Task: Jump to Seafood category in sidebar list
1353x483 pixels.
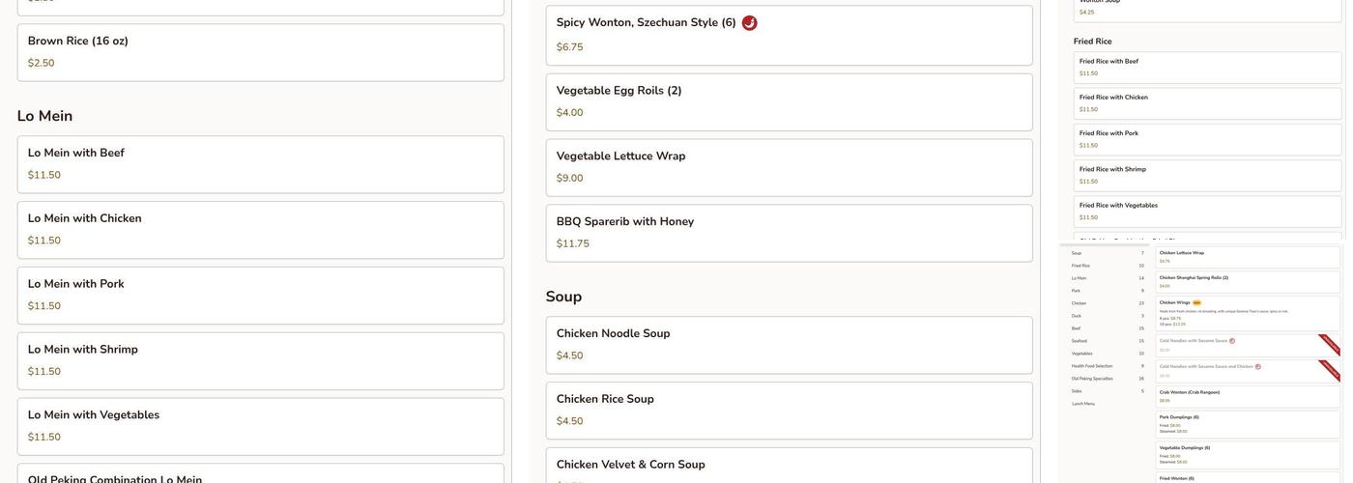Action: tap(1080, 341)
